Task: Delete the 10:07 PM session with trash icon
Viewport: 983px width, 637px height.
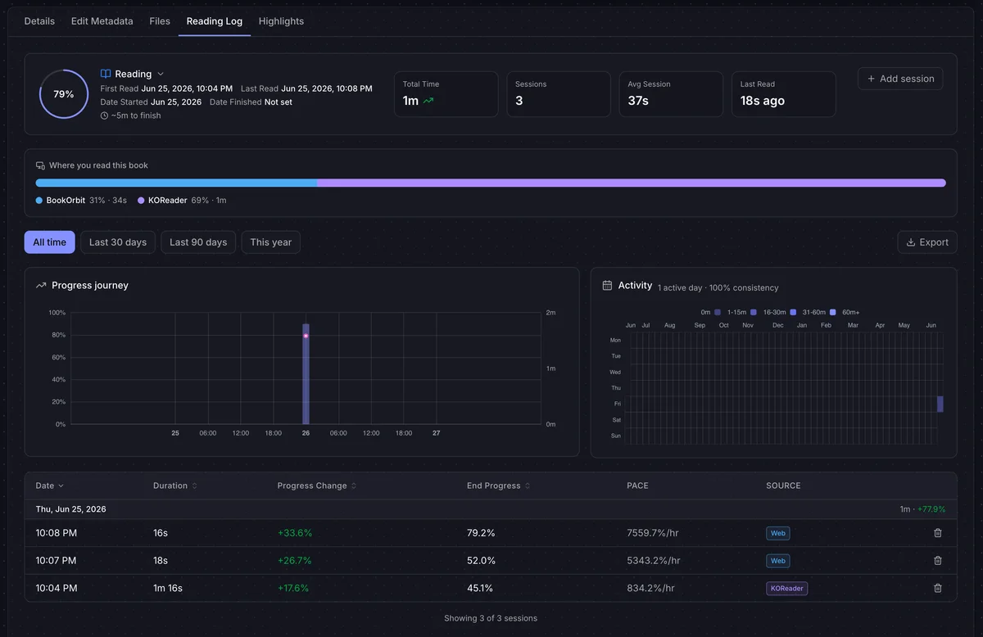Action: click(938, 561)
